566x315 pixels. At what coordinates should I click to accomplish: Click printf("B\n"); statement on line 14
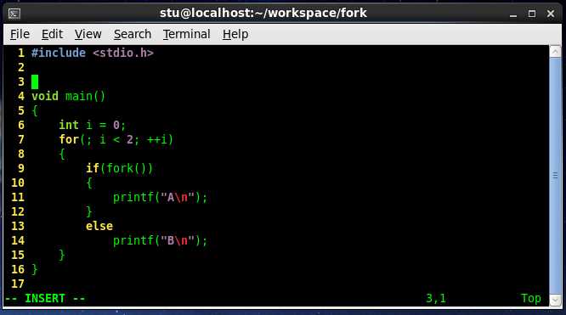[x=161, y=240]
